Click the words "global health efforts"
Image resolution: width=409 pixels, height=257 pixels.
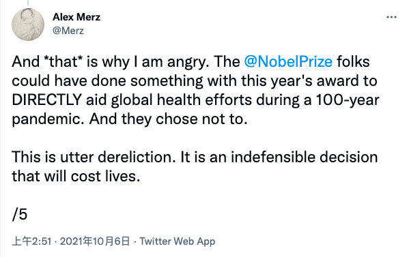[182, 100]
